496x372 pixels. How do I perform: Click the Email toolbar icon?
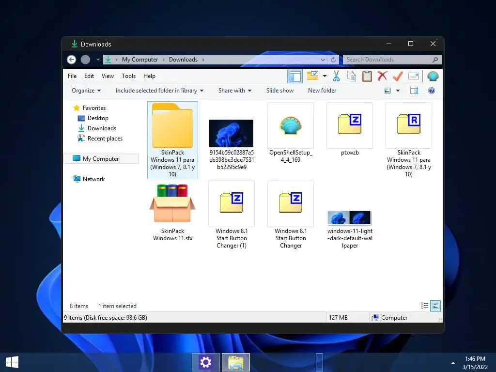click(414, 76)
